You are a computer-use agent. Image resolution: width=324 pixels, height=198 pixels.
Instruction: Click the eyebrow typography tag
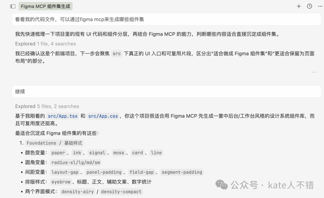point(61,182)
